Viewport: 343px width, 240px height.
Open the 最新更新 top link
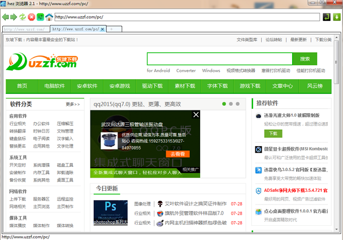[298, 40]
